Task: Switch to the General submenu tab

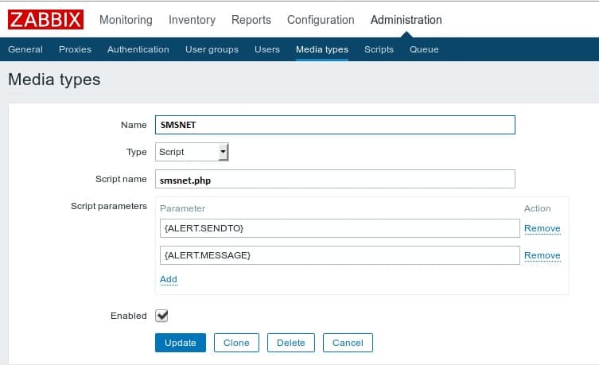Action: pos(25,49)
